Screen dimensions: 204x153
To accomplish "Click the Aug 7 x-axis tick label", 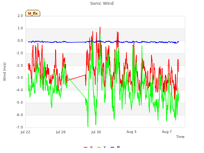I will [167, 132].
